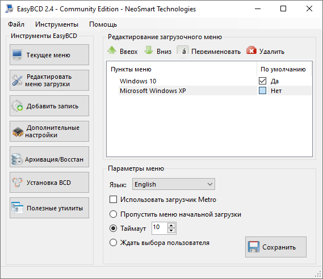Click the Добавить запись gear icon
The image size is (323, 279).
[x=17, y=105]
